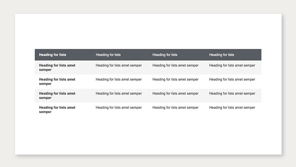Image resolution: width=296 pixels, height=167 pixels.
Task: Click the bold cell in the bottom row
Action: pyautogui.click(x=57, y=110)
